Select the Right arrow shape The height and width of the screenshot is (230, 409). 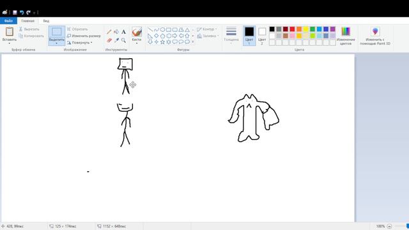coord(174,36)
